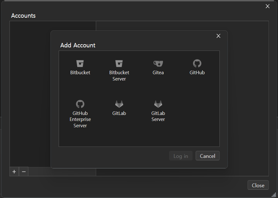
Task: Select the GitLab fox icon
Action: tap(119, 104)
